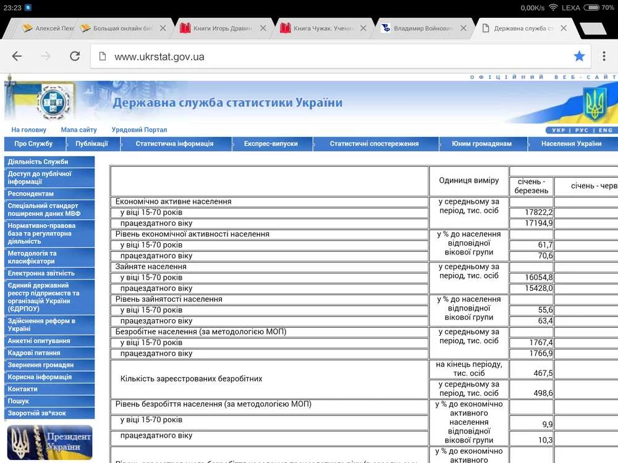The width and height of the screenshot is (618, 463).
Task: Open Здійснення реформ в Україні item
Action: tap(49, 325)
